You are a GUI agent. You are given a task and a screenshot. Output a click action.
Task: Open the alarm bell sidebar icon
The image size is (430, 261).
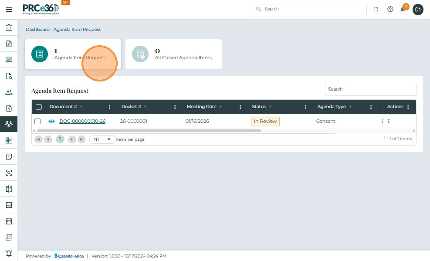pos(9,253)
